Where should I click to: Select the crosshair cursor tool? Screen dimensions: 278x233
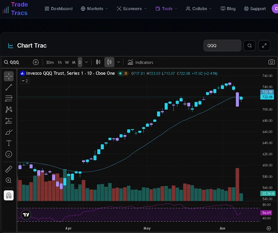coord(9,76)
